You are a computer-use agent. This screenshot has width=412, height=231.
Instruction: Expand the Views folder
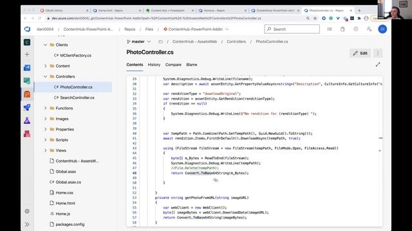point(45,150)
